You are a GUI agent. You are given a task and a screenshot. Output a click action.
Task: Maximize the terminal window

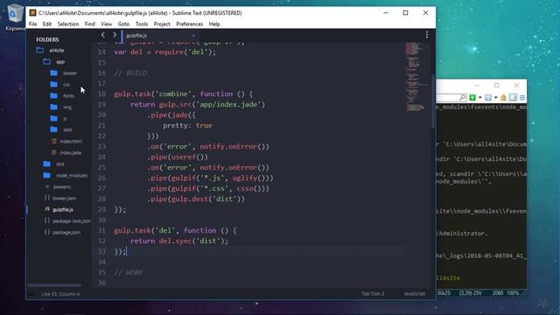496,86
